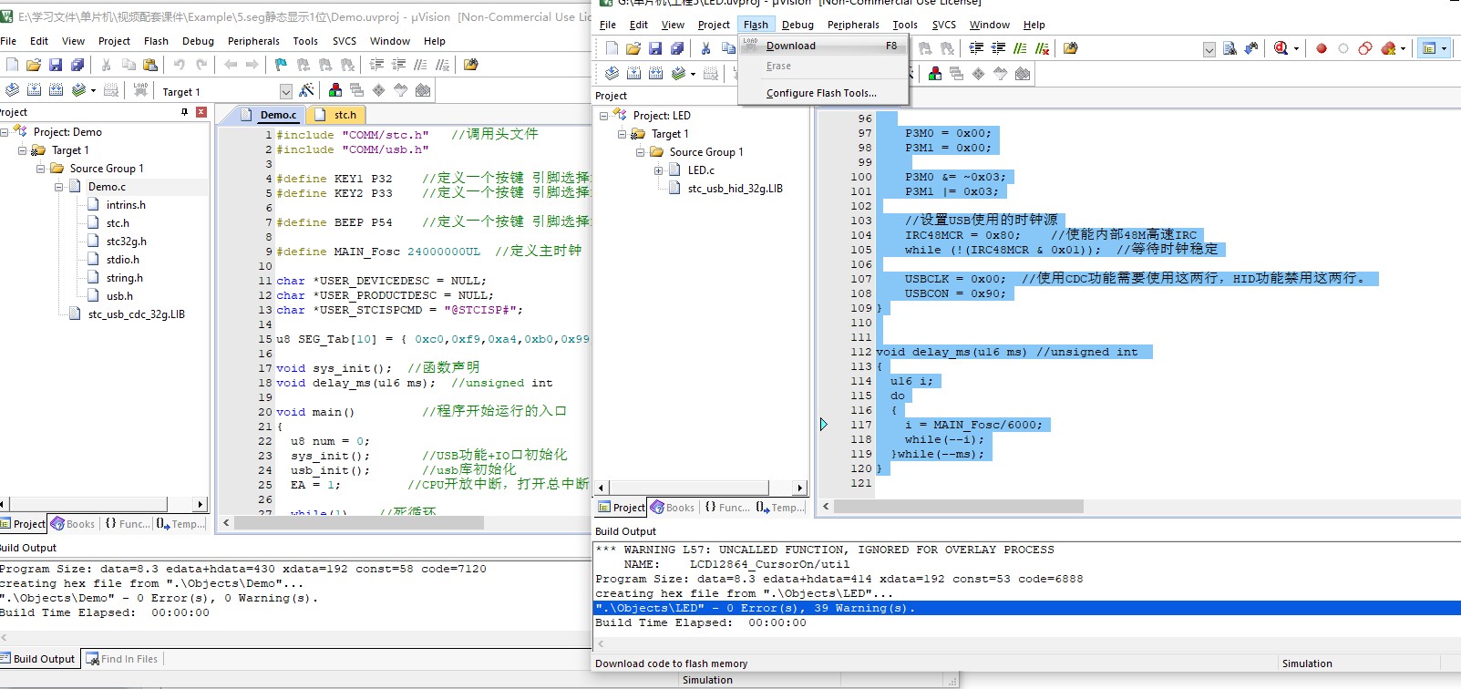
Task: Click Comment Selection icon in right window toolbar
Action: [1020, 48]
